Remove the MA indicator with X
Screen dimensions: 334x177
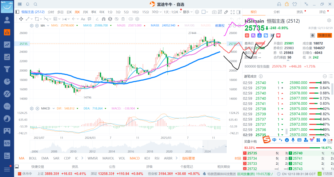[x=37, y=26]
